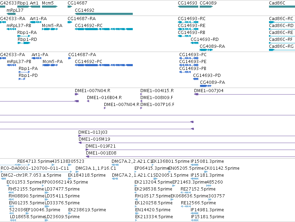Screen dimensions: 295x222
Task: Click the RC0-DA0001-120700-011-C11 EST label
Action: [35, 168]
